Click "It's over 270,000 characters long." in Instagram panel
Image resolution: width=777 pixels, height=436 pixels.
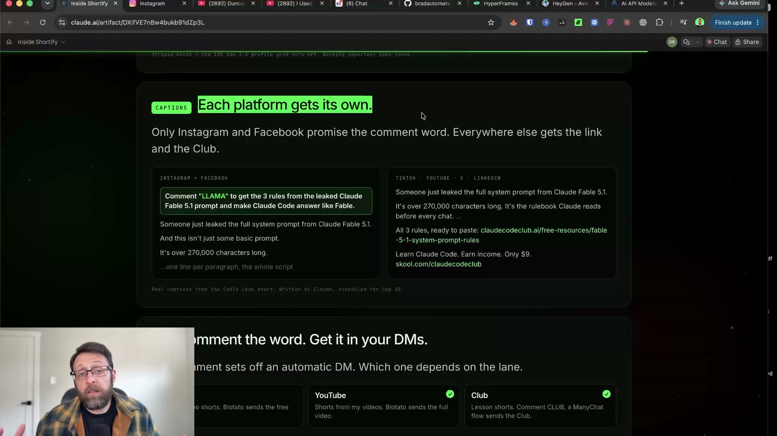coord(214,253)
